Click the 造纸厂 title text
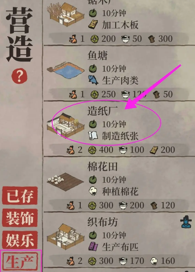 coord(102,111)
